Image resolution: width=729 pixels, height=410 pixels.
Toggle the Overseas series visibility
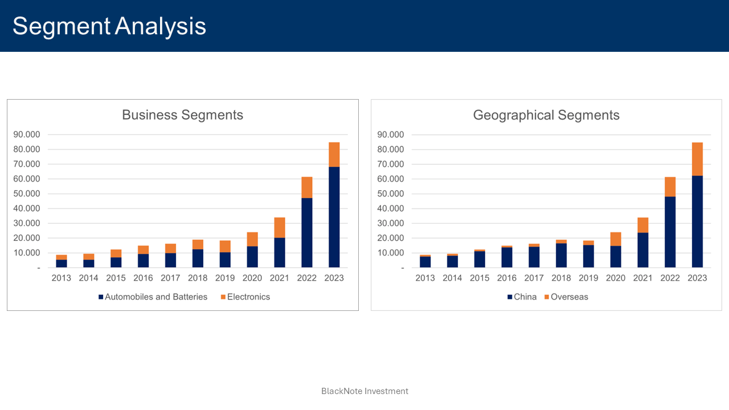[x=571, y=297]
